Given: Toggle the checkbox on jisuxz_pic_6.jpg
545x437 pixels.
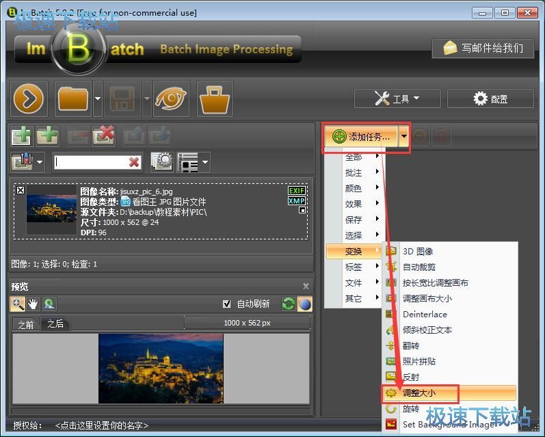Looking at the screenshot, I should click(x=21, y=190).
